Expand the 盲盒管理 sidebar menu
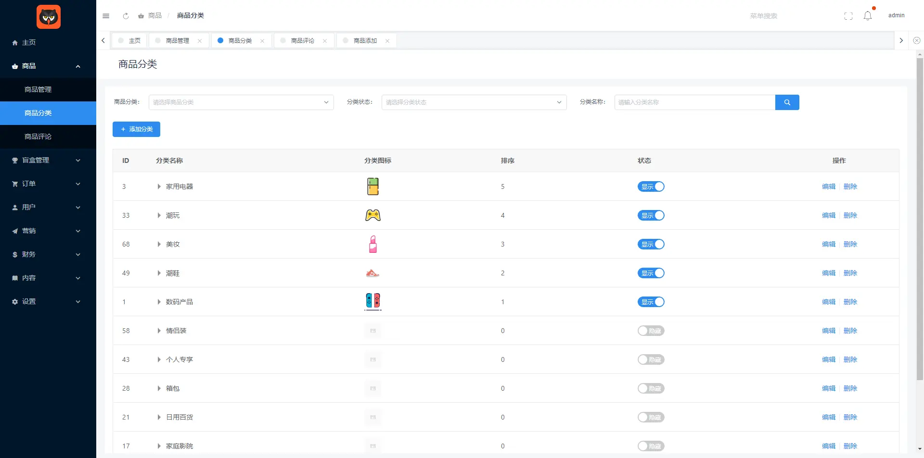Viewport: 924px width, 458px height. tap(47, 160)
